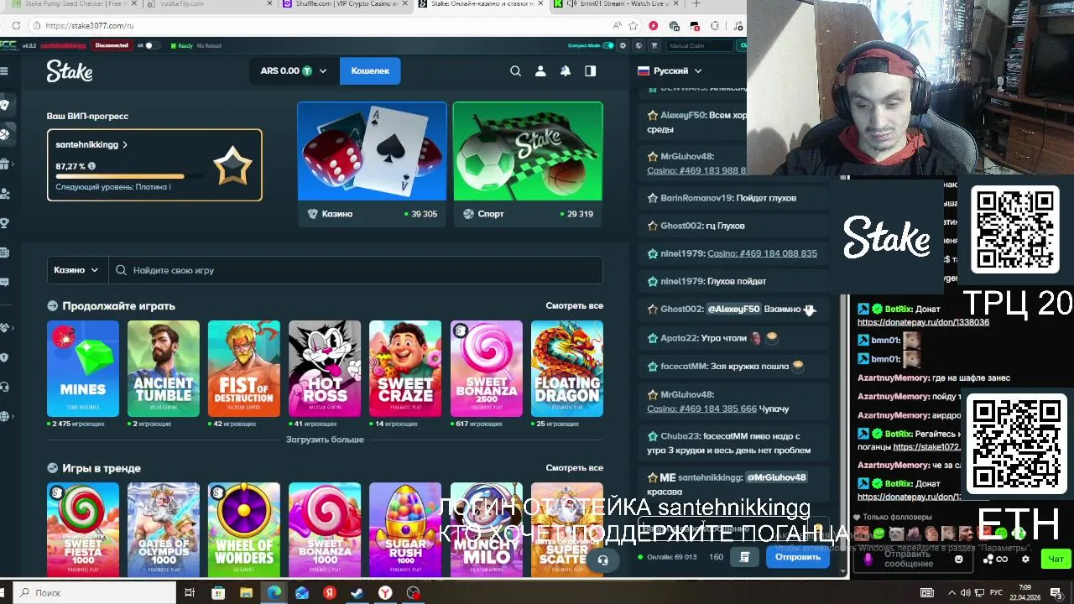Image resolution: width=1074 pixels, height=604 pixels.
Task: Open donatepay.ru/don/1338036 link
Action: pos(923,322)
